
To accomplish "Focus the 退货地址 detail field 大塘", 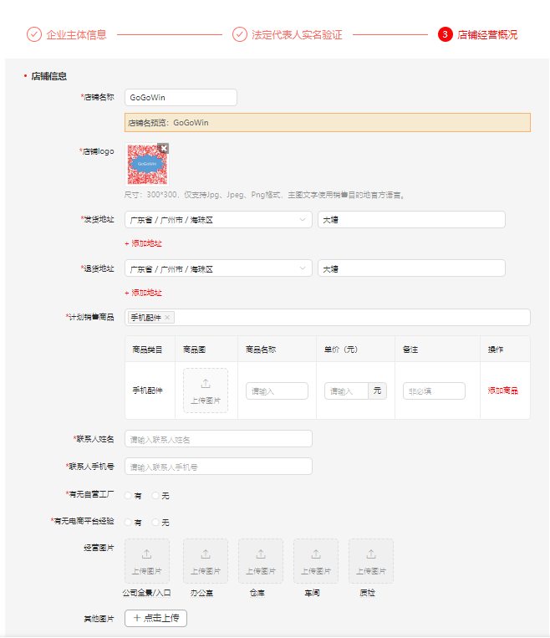I will pos(411,268).
